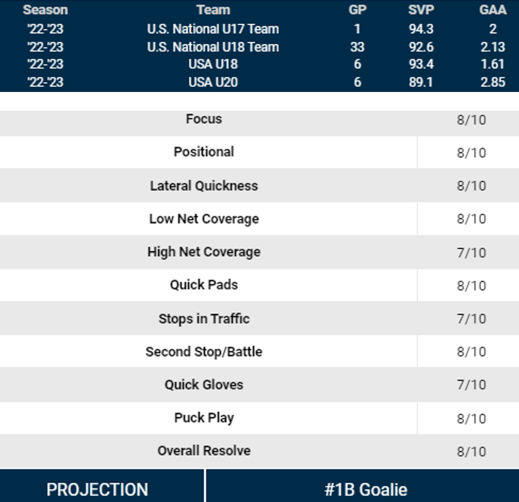Click the Quick Pads attribute label

204,285
